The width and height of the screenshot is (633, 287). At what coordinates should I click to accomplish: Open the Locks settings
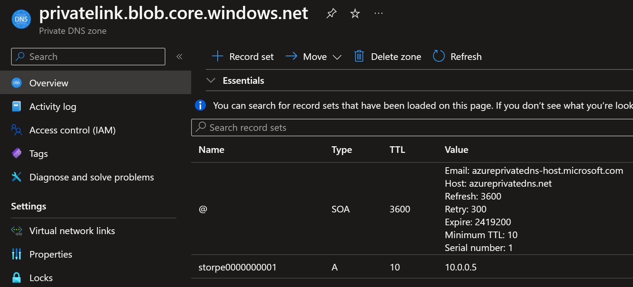pos(41,278)
